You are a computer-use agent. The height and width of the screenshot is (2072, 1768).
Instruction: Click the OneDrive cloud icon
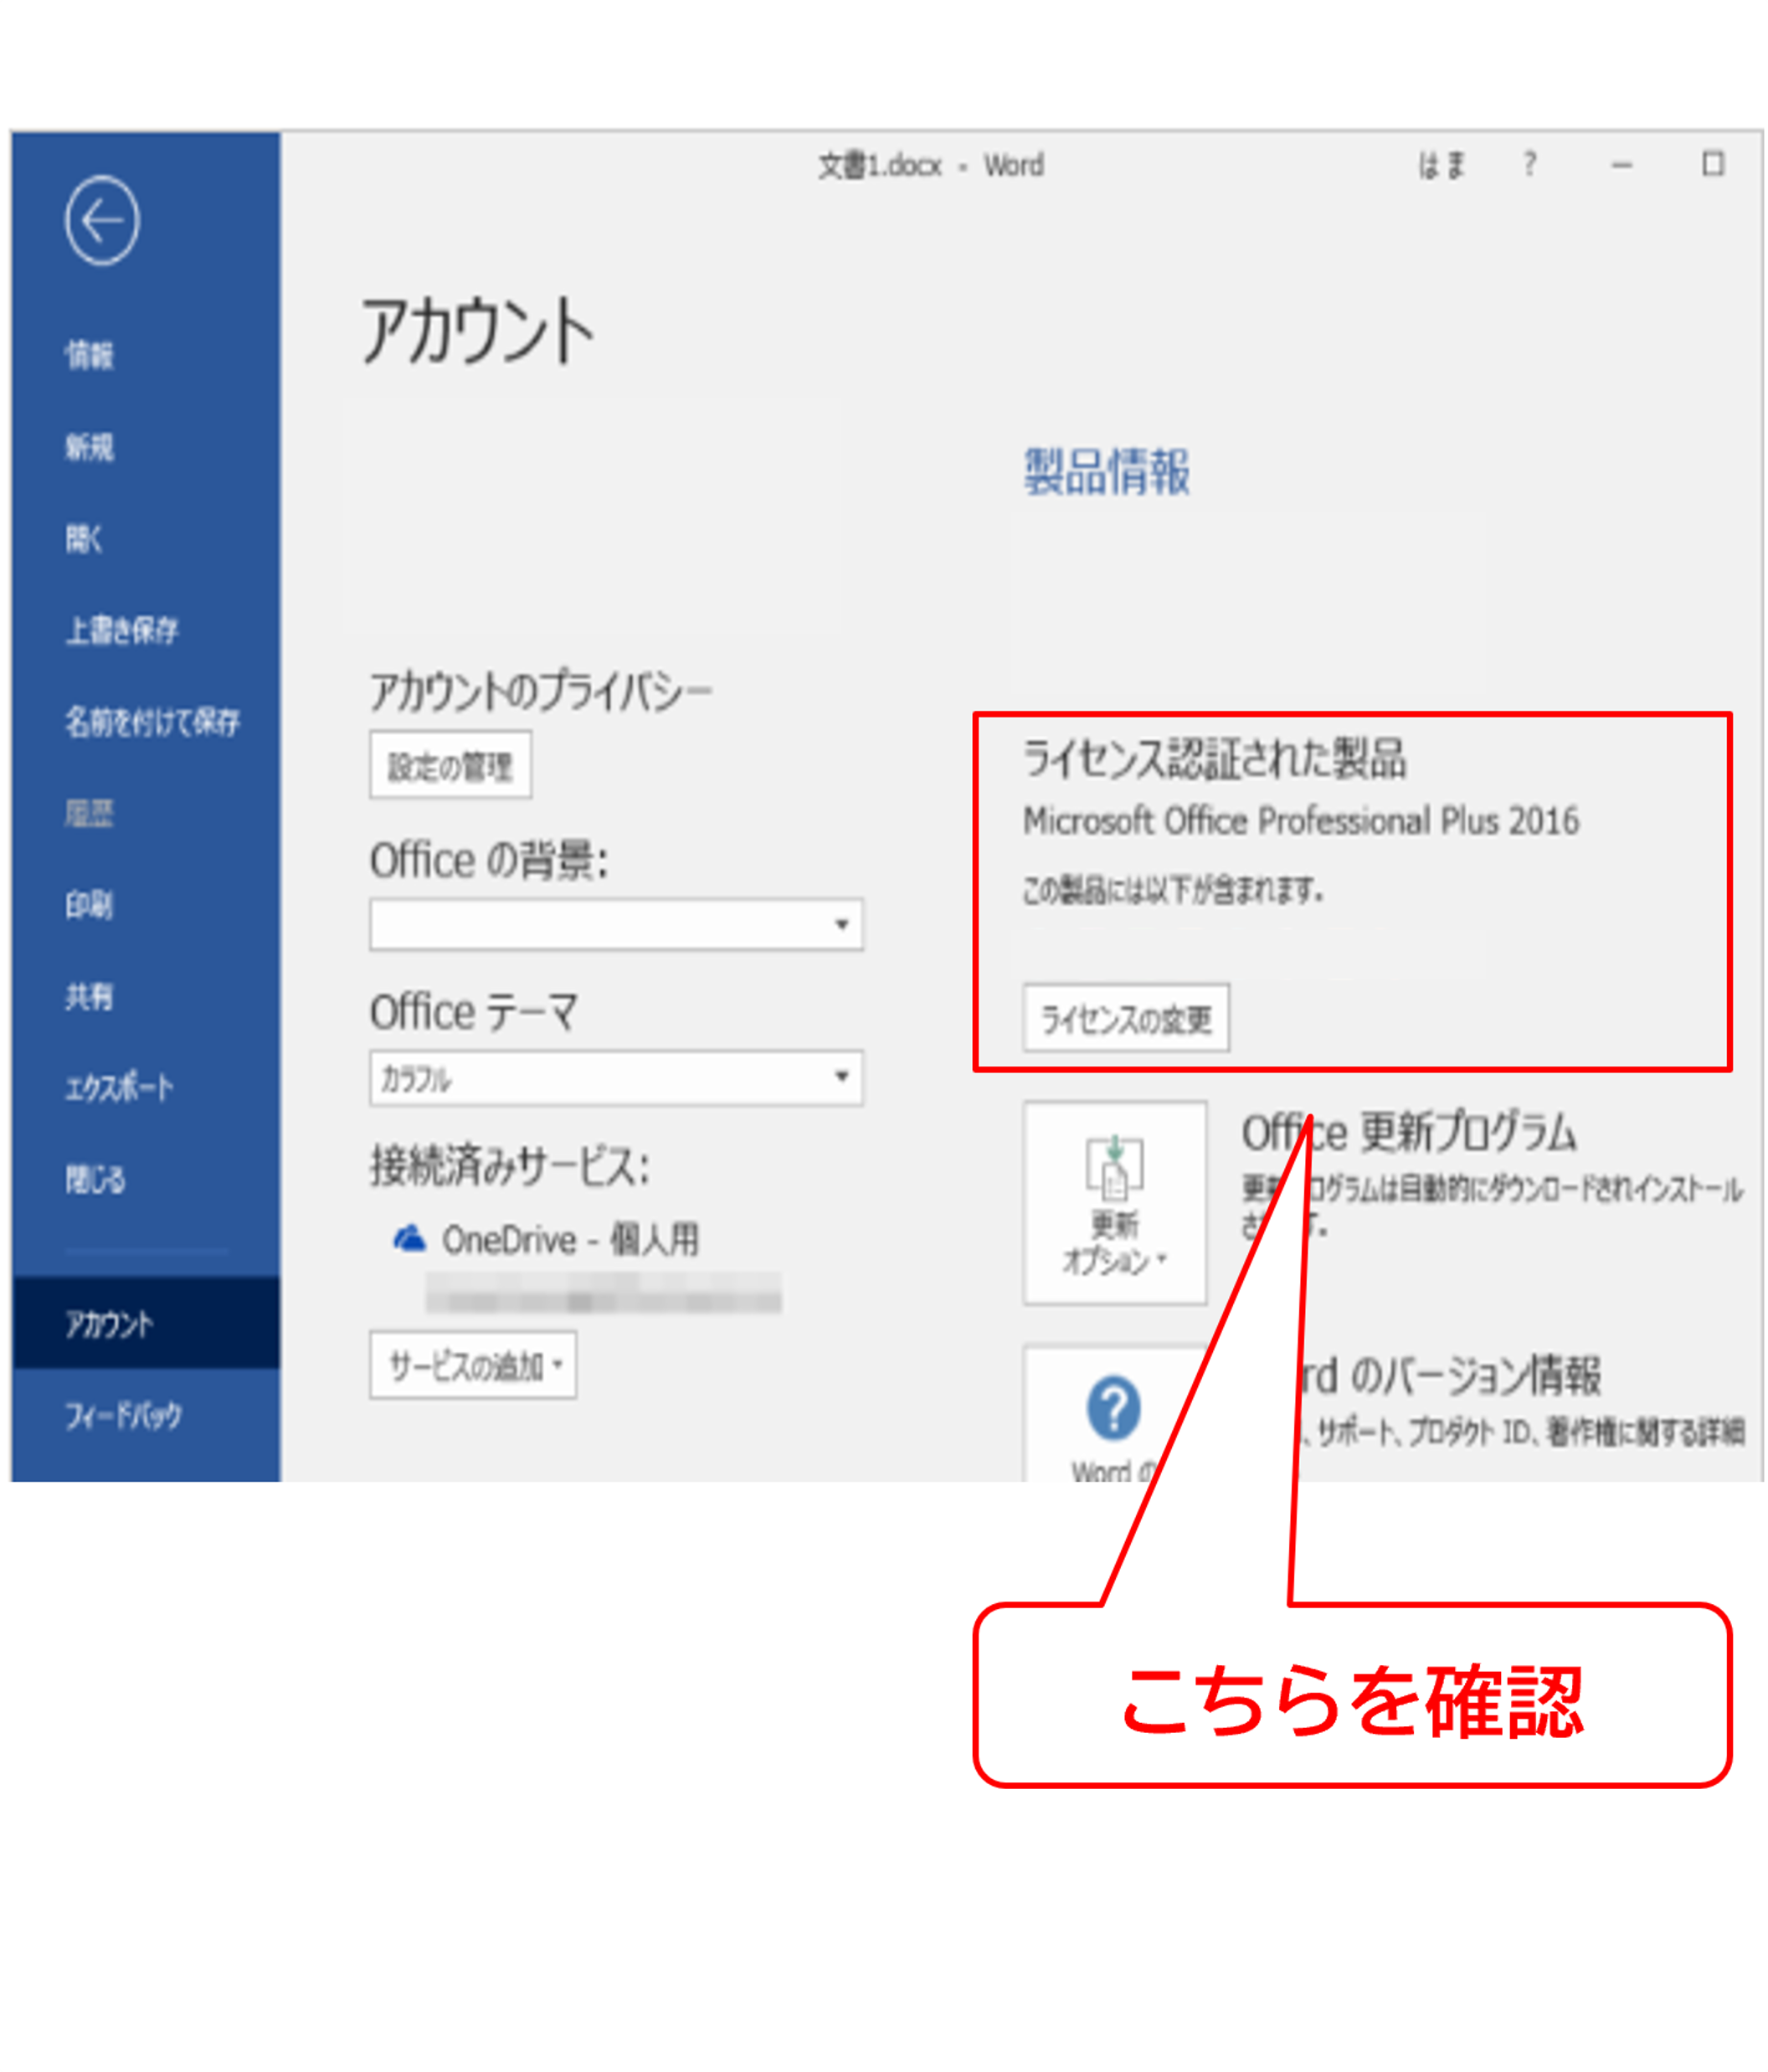tap(410, 1239)
